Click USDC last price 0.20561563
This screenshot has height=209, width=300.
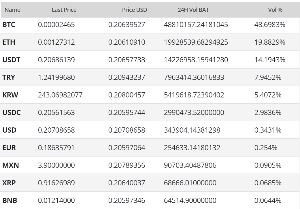(56, 113)
